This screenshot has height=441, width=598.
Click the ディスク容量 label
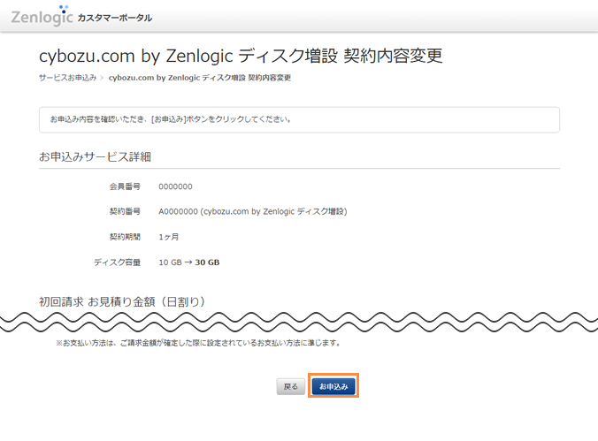pos(117,262)
